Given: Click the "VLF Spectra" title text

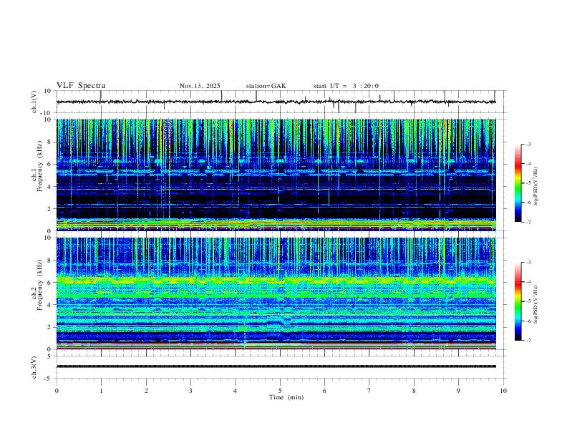Looking at the screenshot, I should [81, 86].
